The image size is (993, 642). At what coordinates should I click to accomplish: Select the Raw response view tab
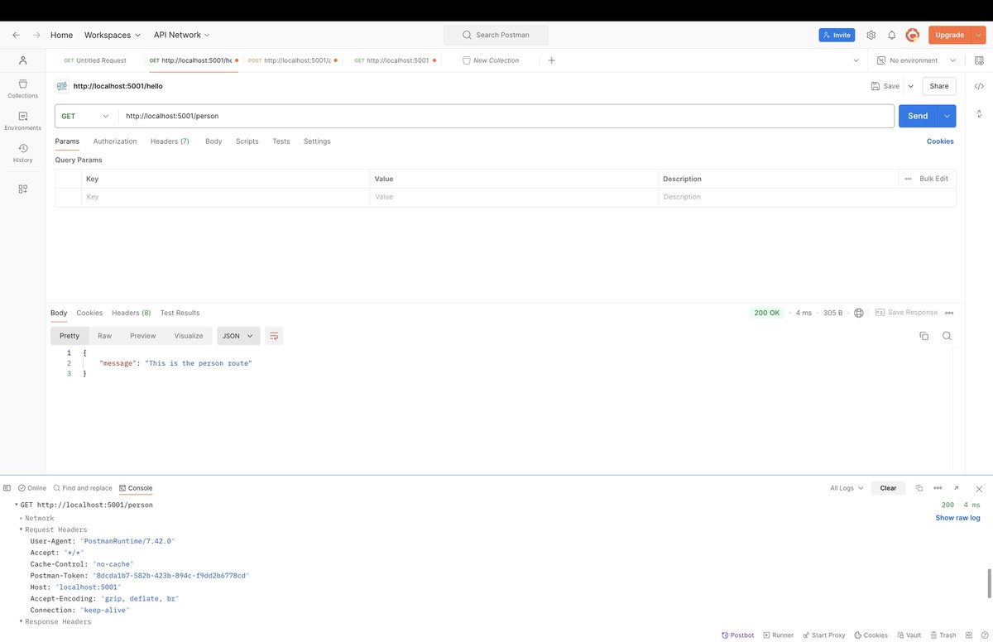104,336
